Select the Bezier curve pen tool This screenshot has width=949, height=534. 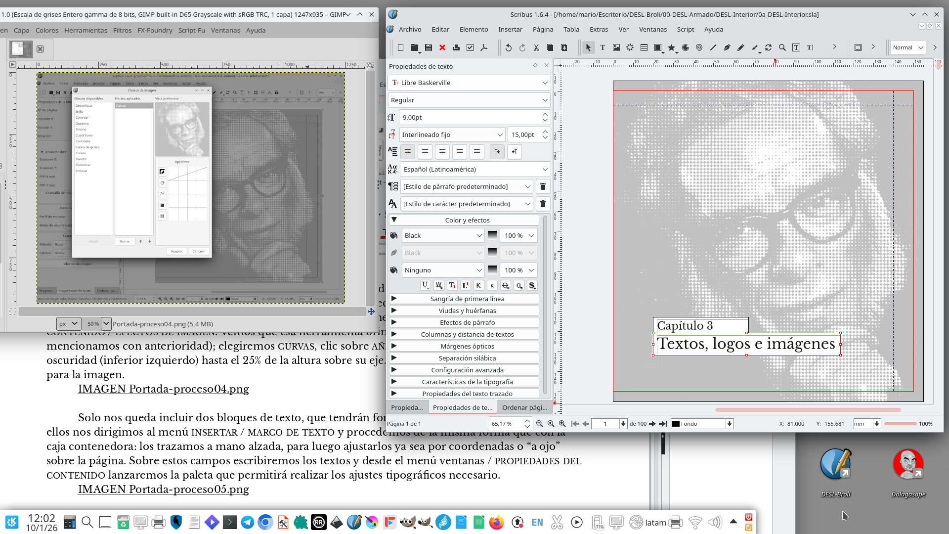coord(727,47)
